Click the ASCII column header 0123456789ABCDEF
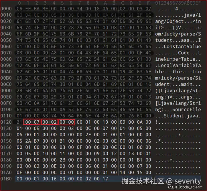The width and height of the screenshot is (207, 191). coord(178,3)
